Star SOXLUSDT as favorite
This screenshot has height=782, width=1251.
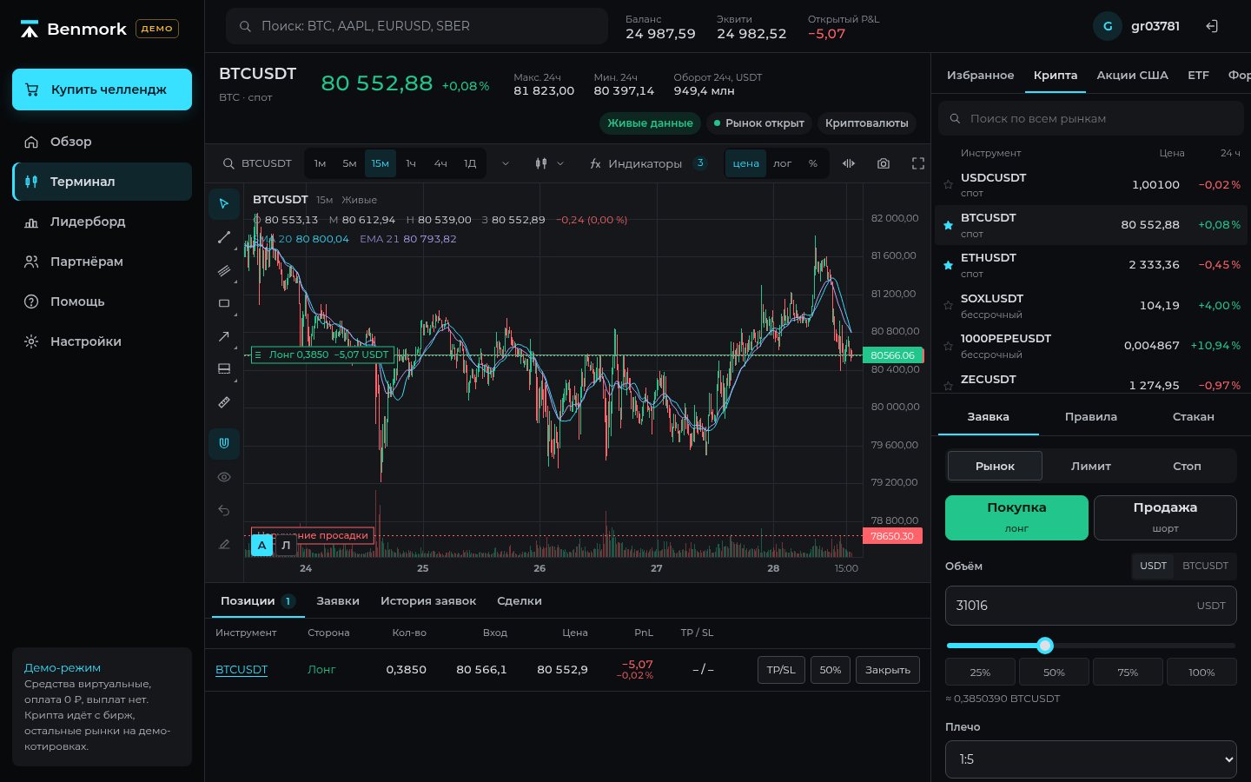(x=948, y=305)
